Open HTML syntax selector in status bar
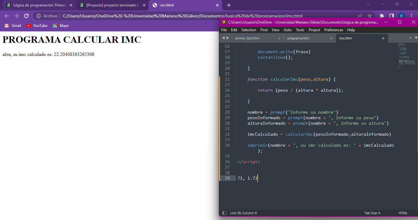 click(403, 213)
